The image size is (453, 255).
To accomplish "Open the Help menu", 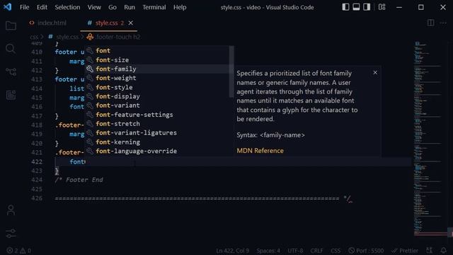I will [x=180, y=7].
